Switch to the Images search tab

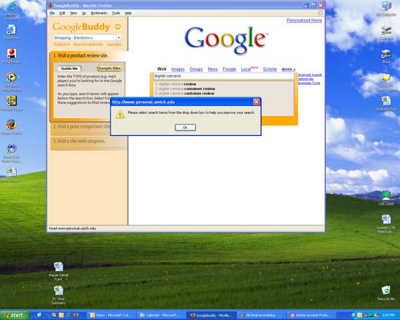[x=178, y=69]
